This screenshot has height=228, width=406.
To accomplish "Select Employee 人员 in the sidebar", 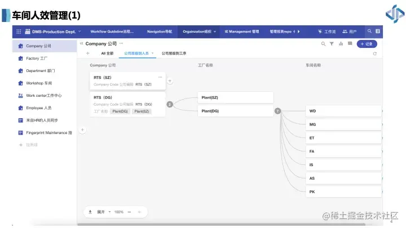I will pos(45,108).
